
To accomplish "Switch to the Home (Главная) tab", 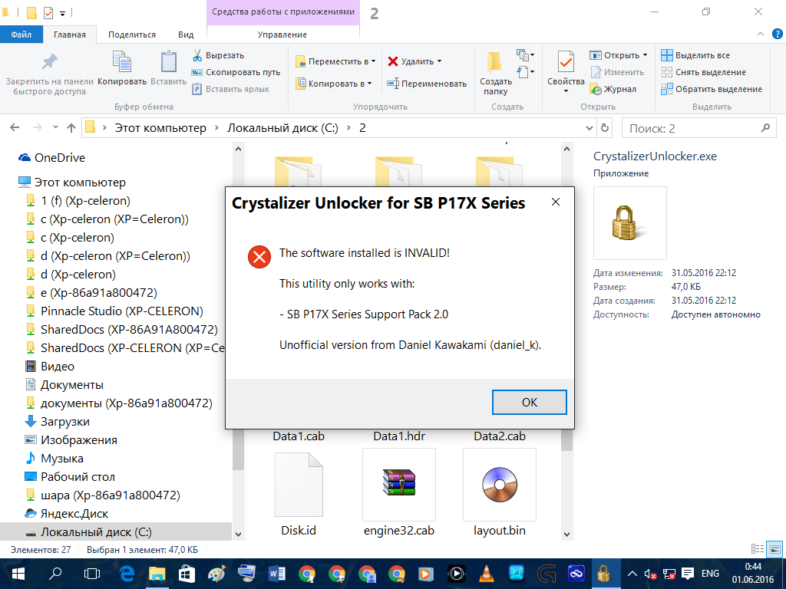I will pyautogui.click(x=70, y=35).
